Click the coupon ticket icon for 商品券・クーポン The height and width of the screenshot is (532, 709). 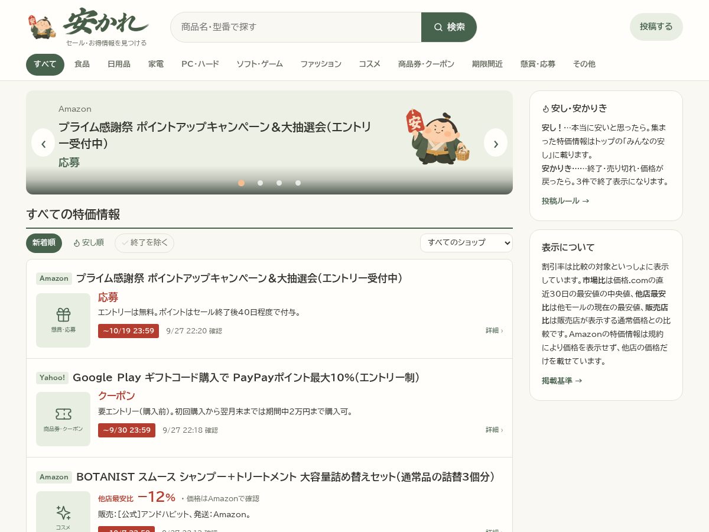[x=63, y=414]
